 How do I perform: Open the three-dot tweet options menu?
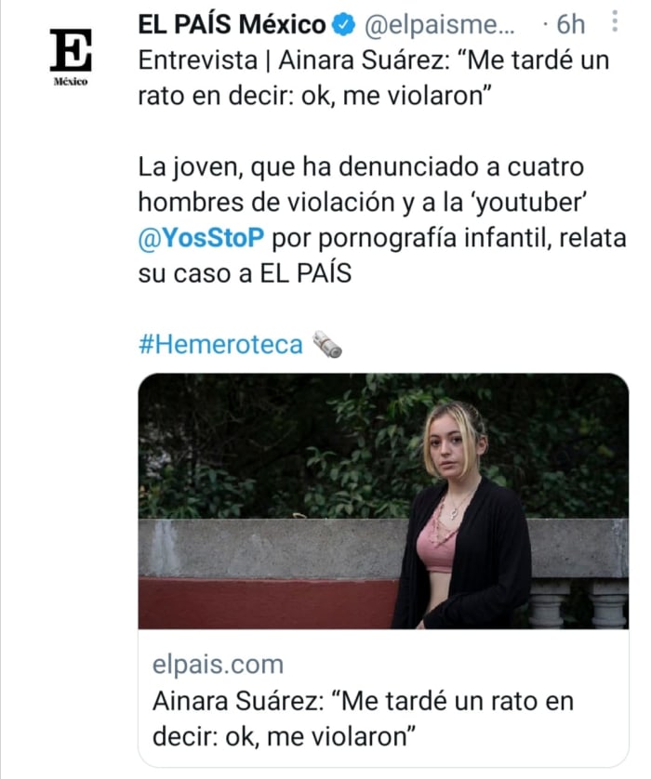point(615,22)
